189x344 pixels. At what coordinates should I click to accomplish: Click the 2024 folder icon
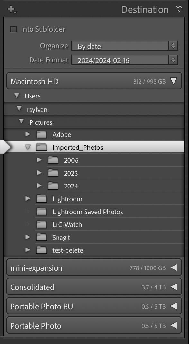coord(53,186)
